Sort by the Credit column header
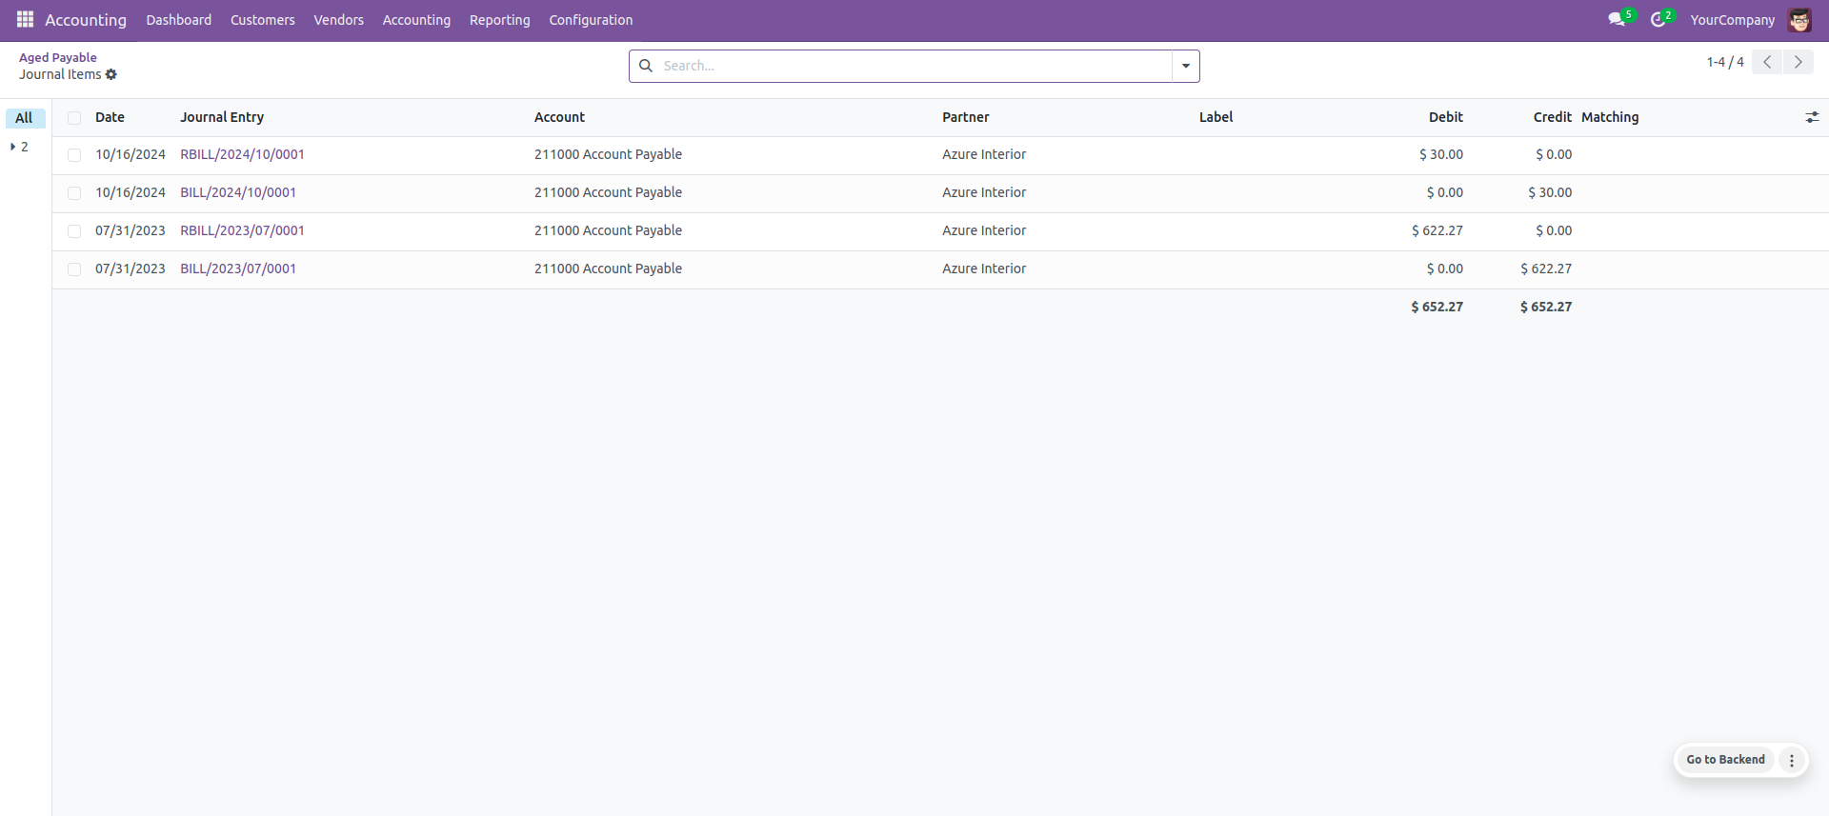1829x816 pixels. (x=1552, y=117)
